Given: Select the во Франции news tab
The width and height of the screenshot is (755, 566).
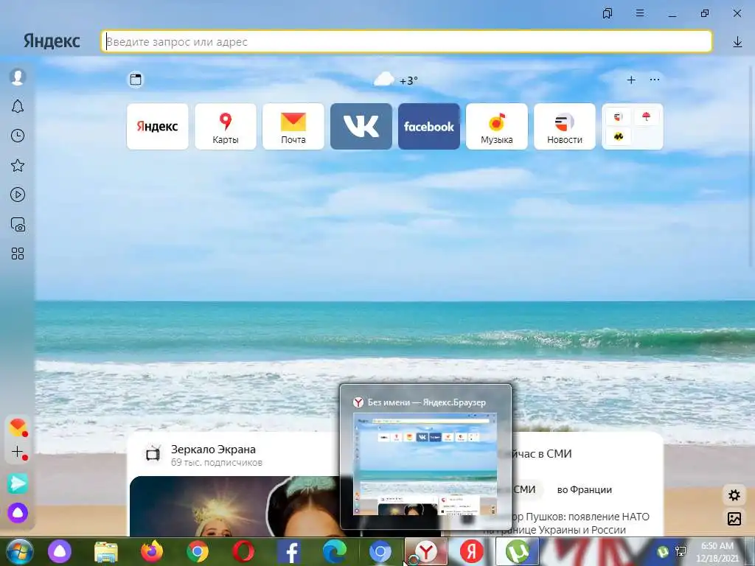Looking at the screenshot, I should coord(584,489).
